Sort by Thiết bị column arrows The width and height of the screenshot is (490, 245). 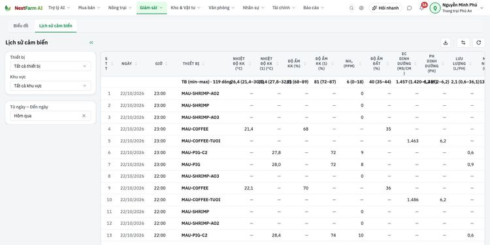(203, 64)
